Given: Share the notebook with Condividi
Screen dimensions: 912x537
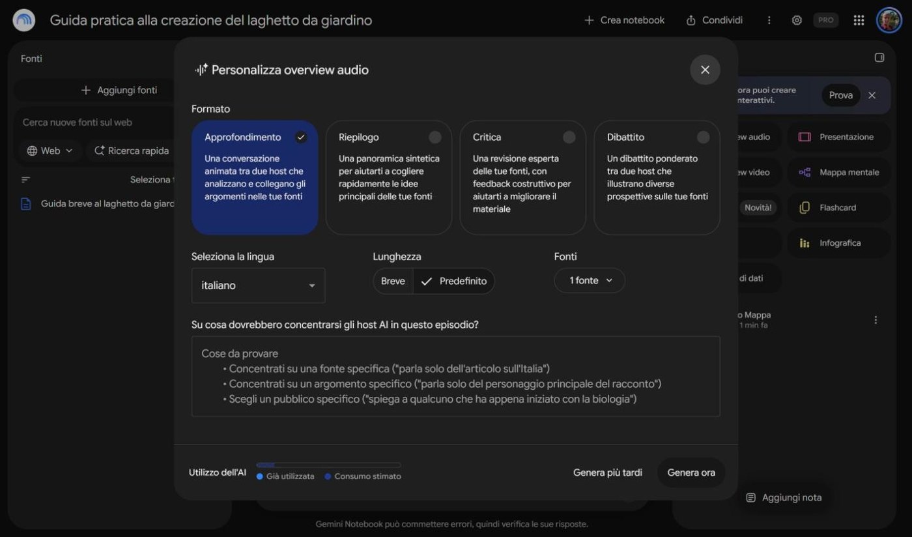Looking at the screenshot, I should point(715,20).
